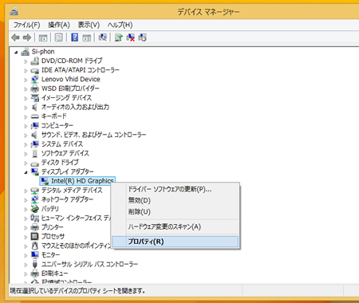Click the WSD 印刷プロバイダー printer icon
This screenshot has height=303, width=359.
[x=35, y=89]
